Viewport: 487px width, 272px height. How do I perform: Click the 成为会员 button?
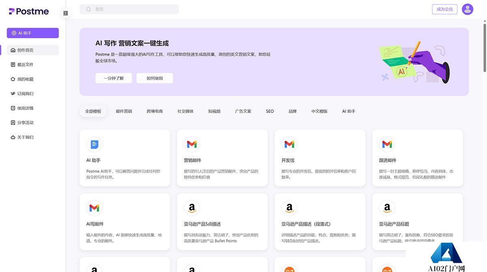click(445, 9)
